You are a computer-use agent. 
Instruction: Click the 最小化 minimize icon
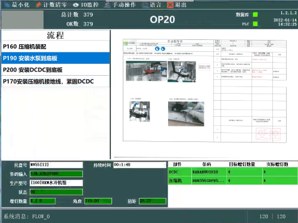point(7,5)
